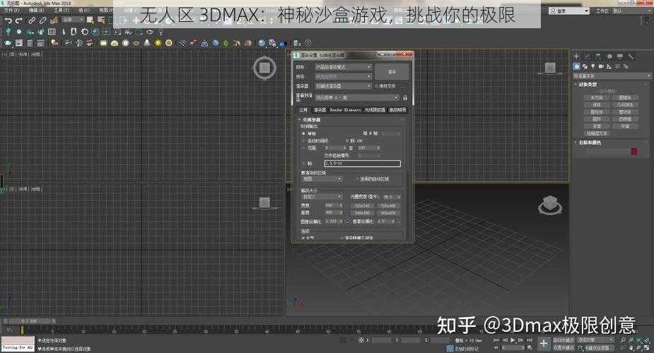Click the lock icon beside view-to-render dropdown
Viewport: 654px width, 353px height.
click(404, 98)
